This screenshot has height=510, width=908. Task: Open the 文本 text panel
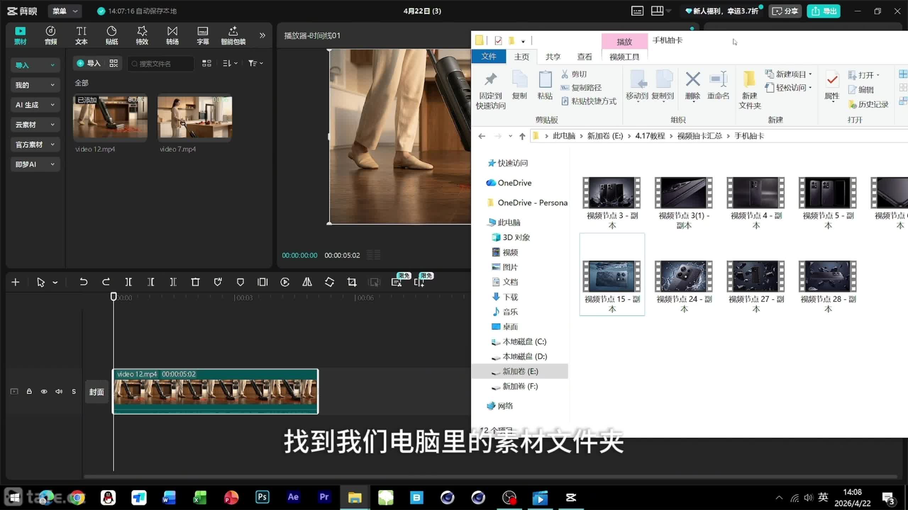(x=81, y=35)
